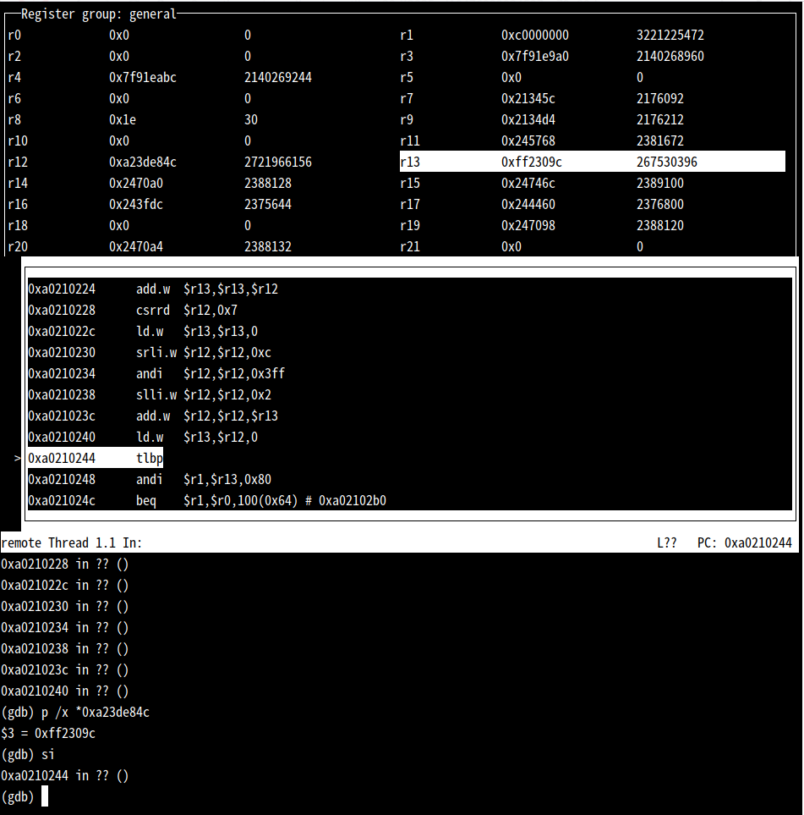Click r15 hex value 0x24746c
The width and height of the screenshot is (804, 815).
[528, 183]
